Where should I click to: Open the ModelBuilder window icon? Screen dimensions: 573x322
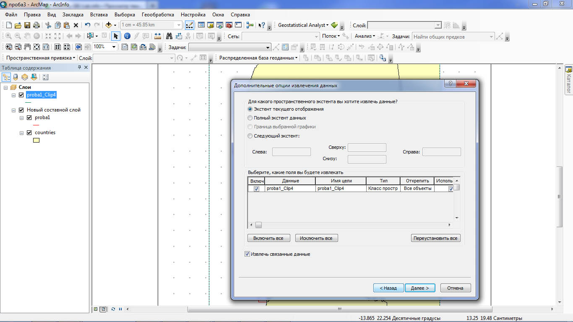250,25
